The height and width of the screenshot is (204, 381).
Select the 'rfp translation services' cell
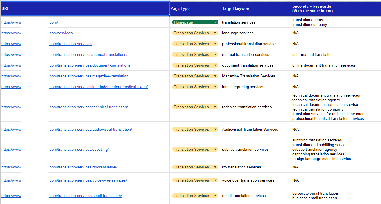(x=256, y=167)
